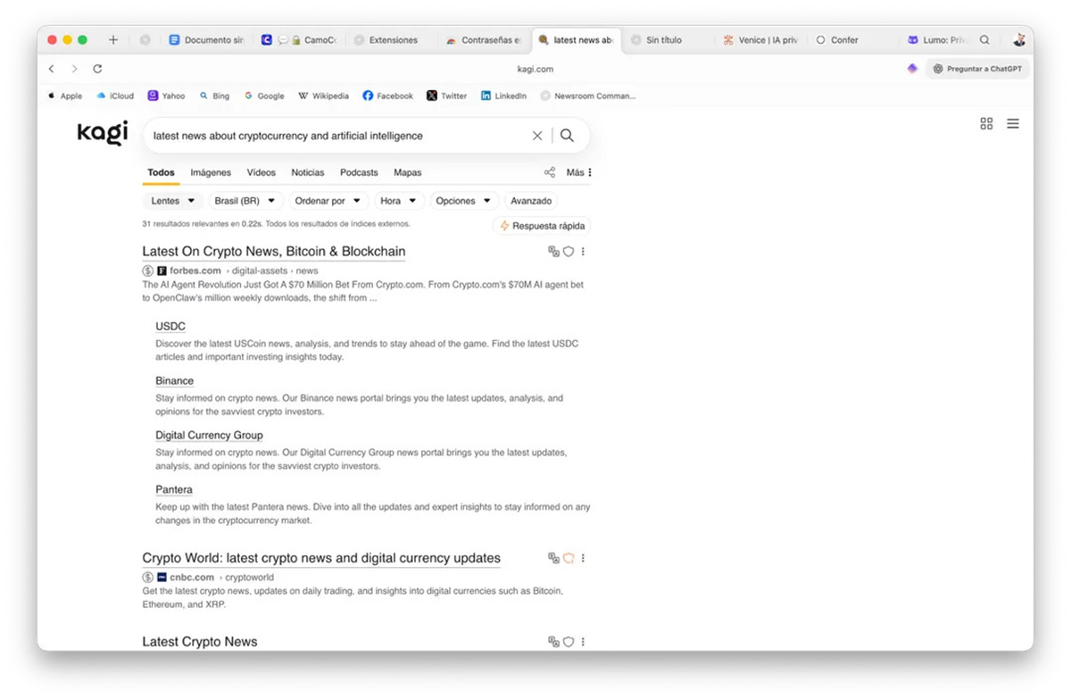Open the Kagi hamburger menu
The height and width of the screenshot is (700, 1071).
pyautogui.click(x=1013, y=124)
